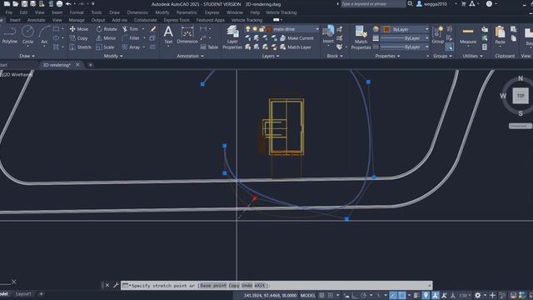Select the Polyline tool
Image resolution: width=533 pixels, height=300 pixels.
(x=9, y=35)
